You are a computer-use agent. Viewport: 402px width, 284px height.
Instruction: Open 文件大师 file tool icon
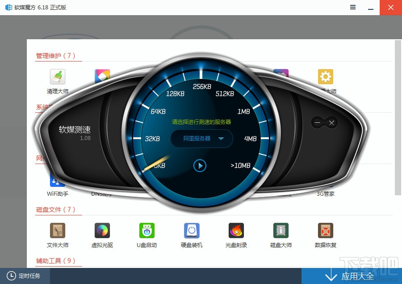58,230
